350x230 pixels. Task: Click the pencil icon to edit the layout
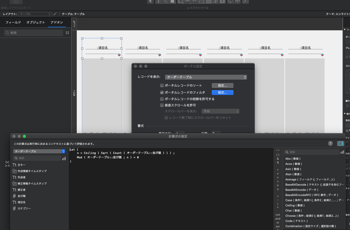point(55,14)
